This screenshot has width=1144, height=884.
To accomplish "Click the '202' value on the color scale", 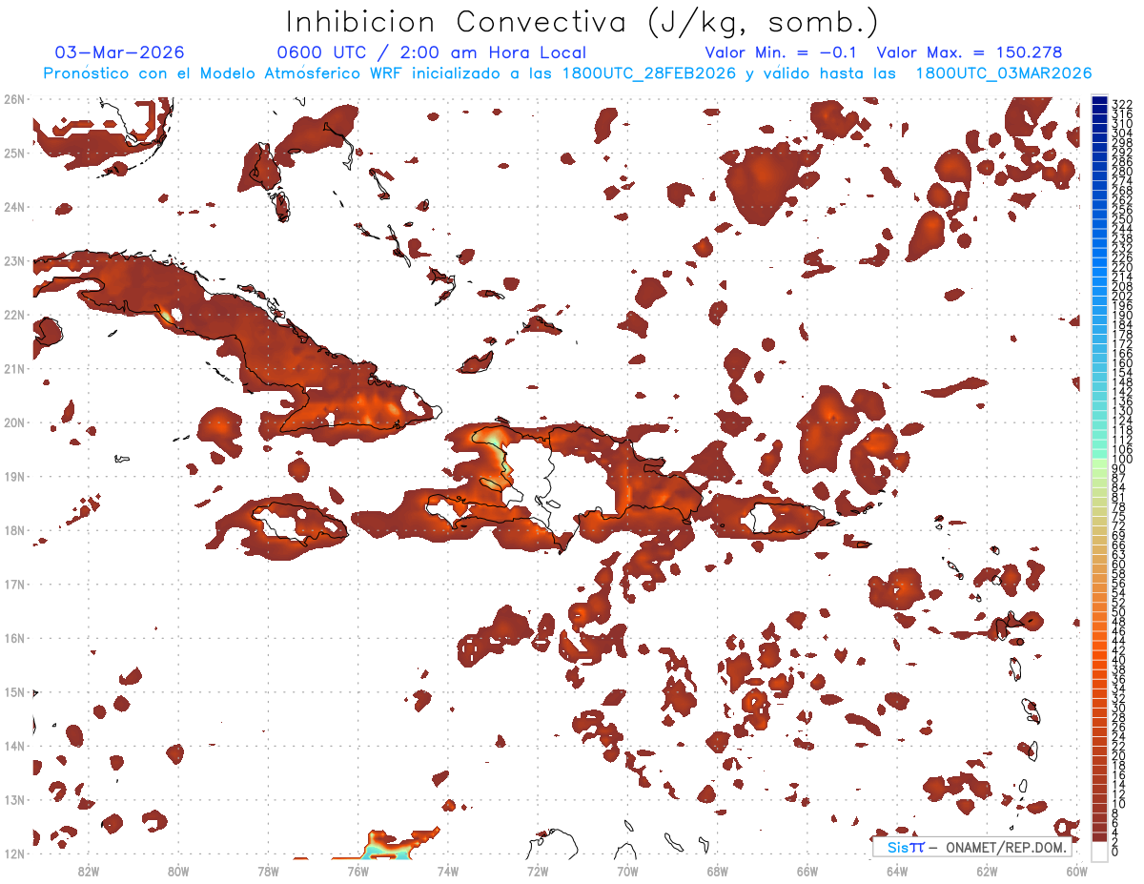I will click(x=1122, y=296).
